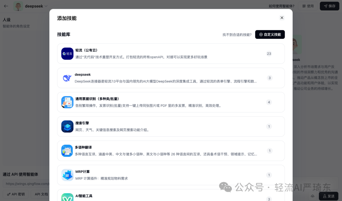Click the 保存 button
Image resolution: width=342 pixels, height=201 pixels.
point(329,6)
